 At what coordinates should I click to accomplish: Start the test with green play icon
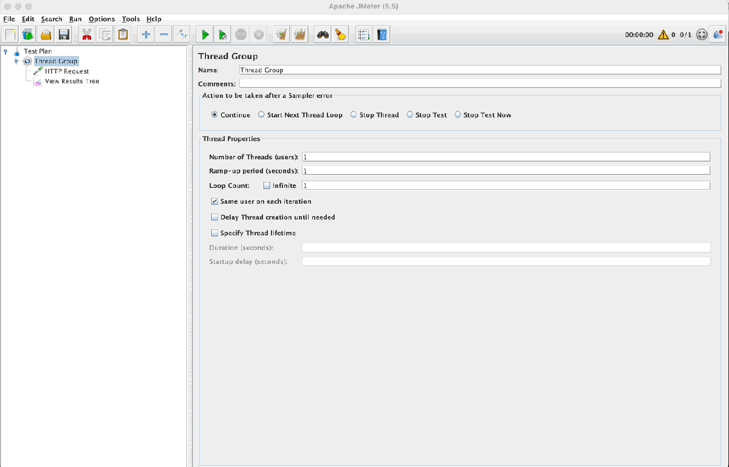205,35
